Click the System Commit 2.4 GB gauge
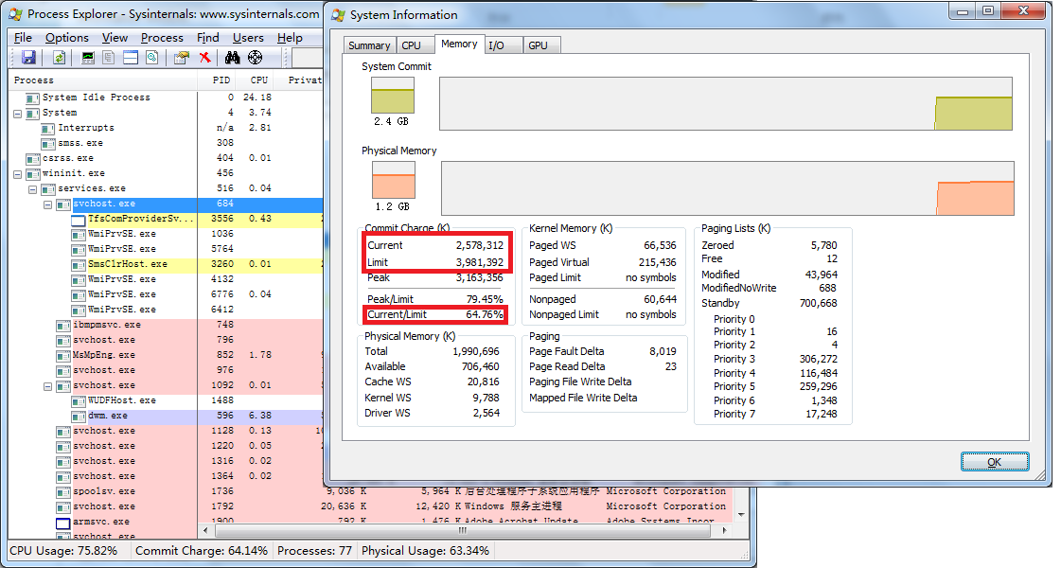This screenshot has height=568, width=1061. pyautogui.click(x=393, y=96)
